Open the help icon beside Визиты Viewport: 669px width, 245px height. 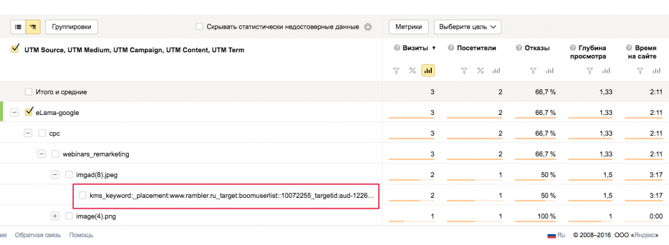click(x=397, y=48)
